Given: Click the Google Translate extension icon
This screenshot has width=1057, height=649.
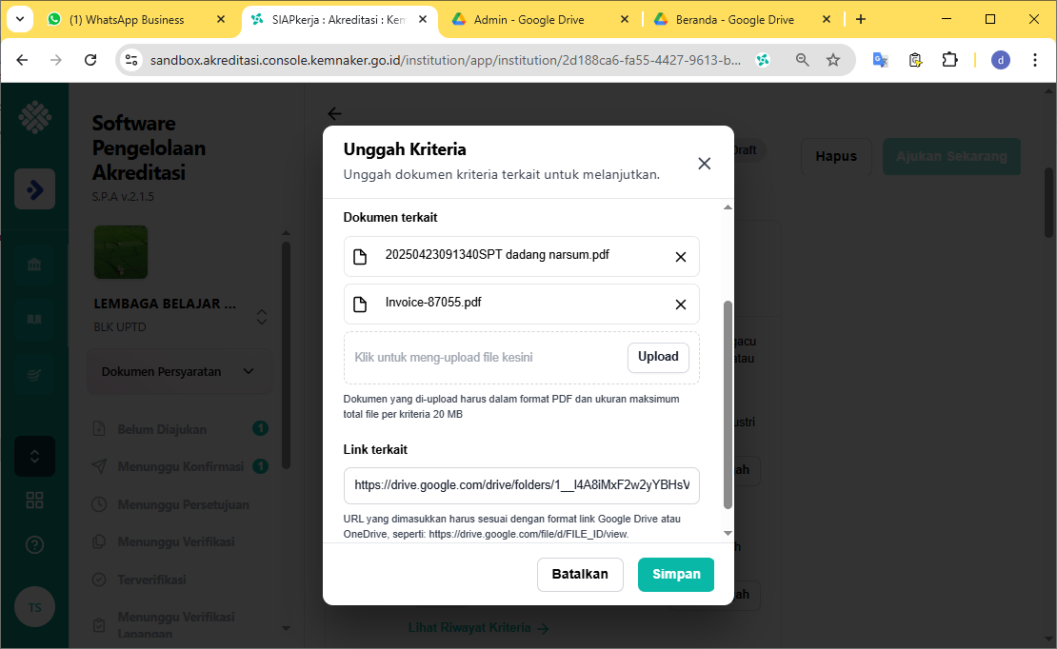Looking at the screenshot, I should pos(881,60).
